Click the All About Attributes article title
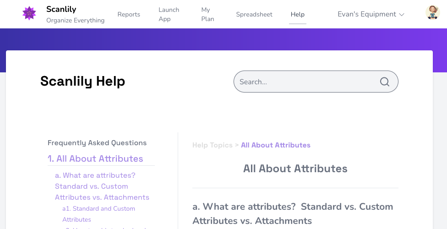This screenshot has width=447, height=229. tap(295, 169)
